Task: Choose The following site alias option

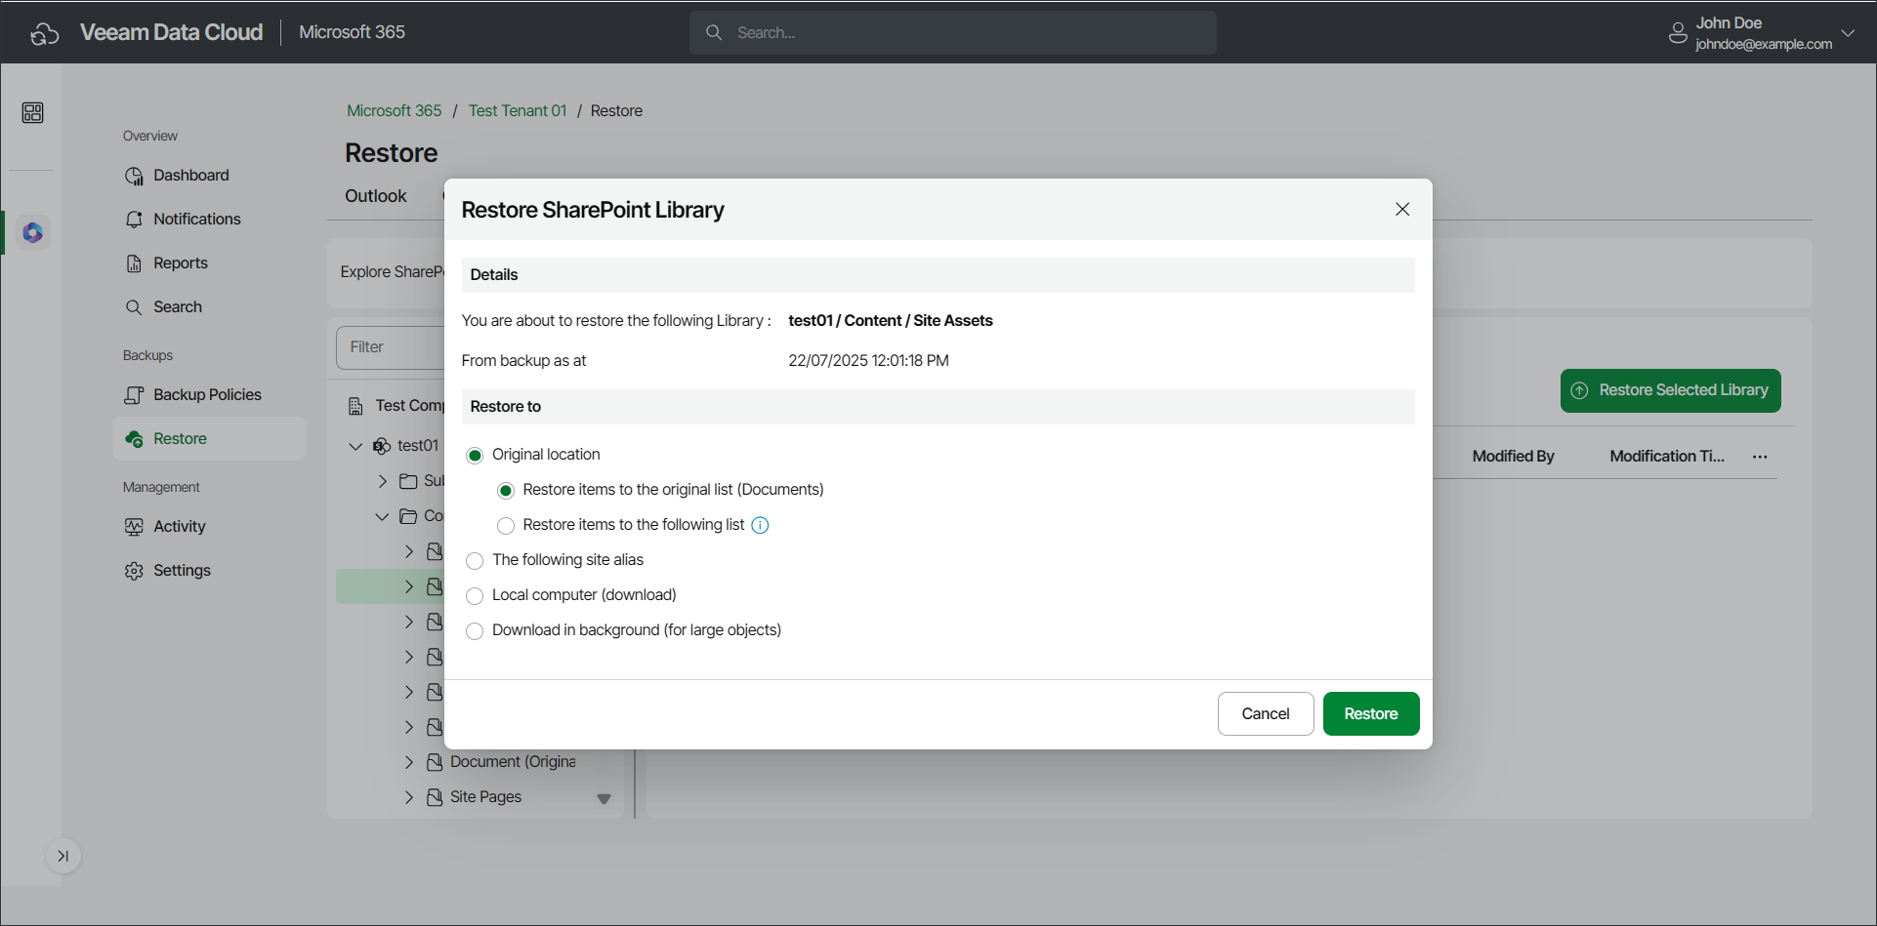Action: (x=475, y=561)
